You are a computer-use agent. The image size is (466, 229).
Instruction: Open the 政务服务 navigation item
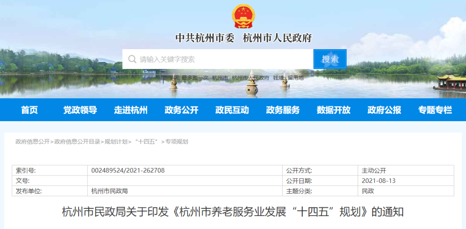pyautogui.click(x=283, y=110)
